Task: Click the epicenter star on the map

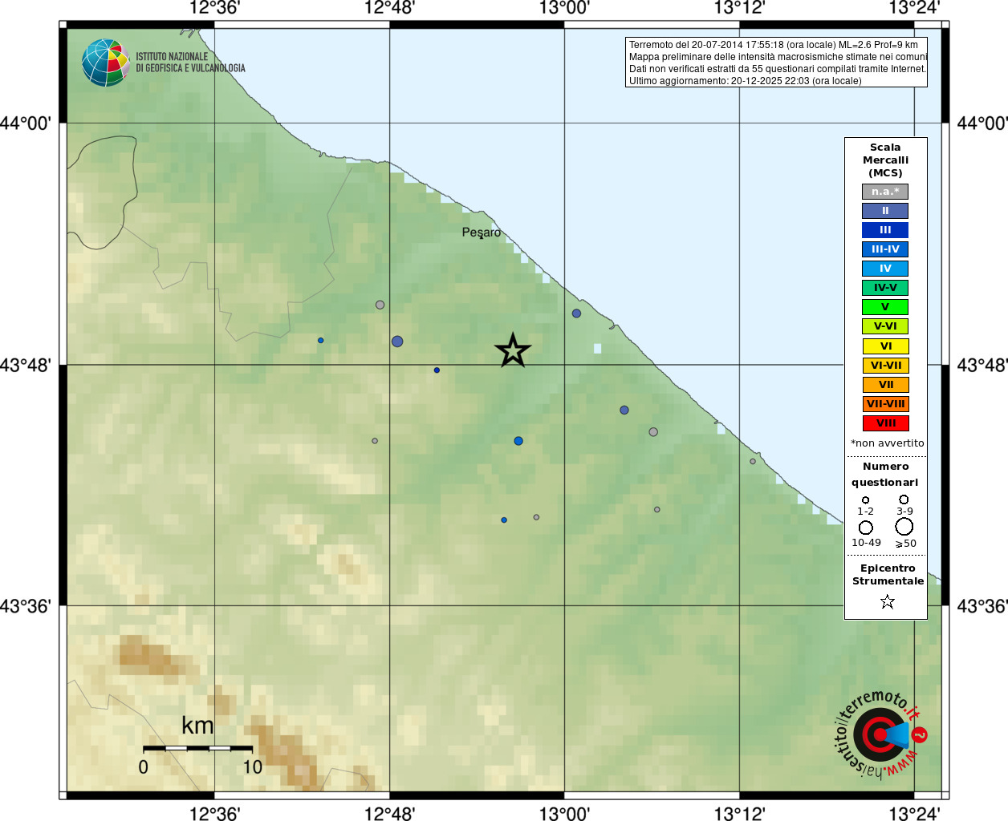Action: click(513, 350)
